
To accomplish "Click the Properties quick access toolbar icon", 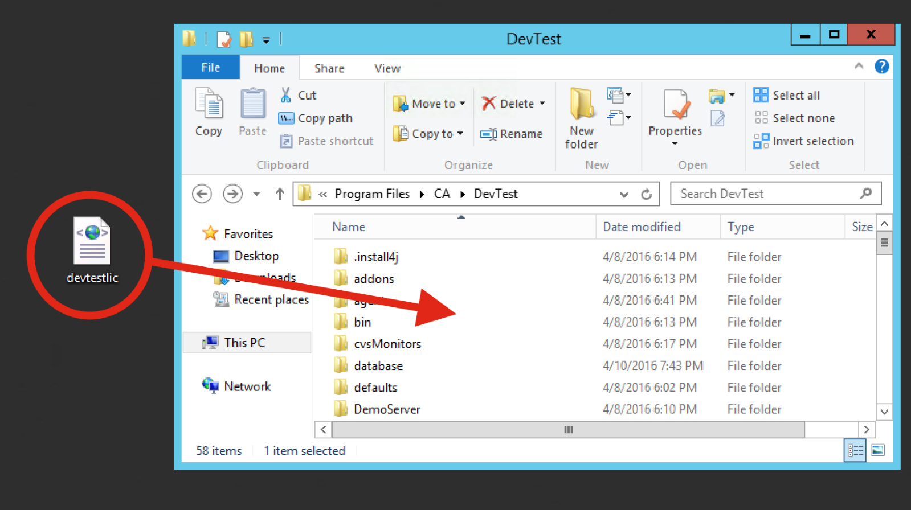I will pos(224,39).
